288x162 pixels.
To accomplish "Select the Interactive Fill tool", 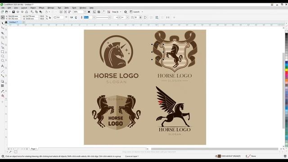I will (x=2, y=96).
